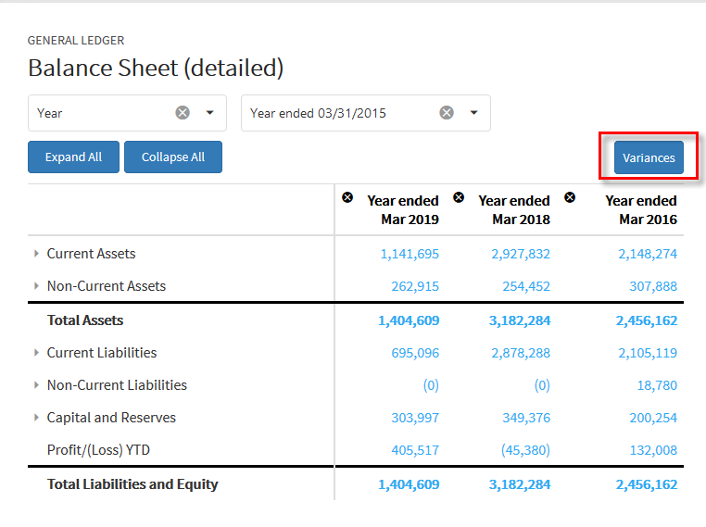Click the Year ended Mar 2018 header
Image resolution: width=706 pixels, height=527 pixels.
514,209
